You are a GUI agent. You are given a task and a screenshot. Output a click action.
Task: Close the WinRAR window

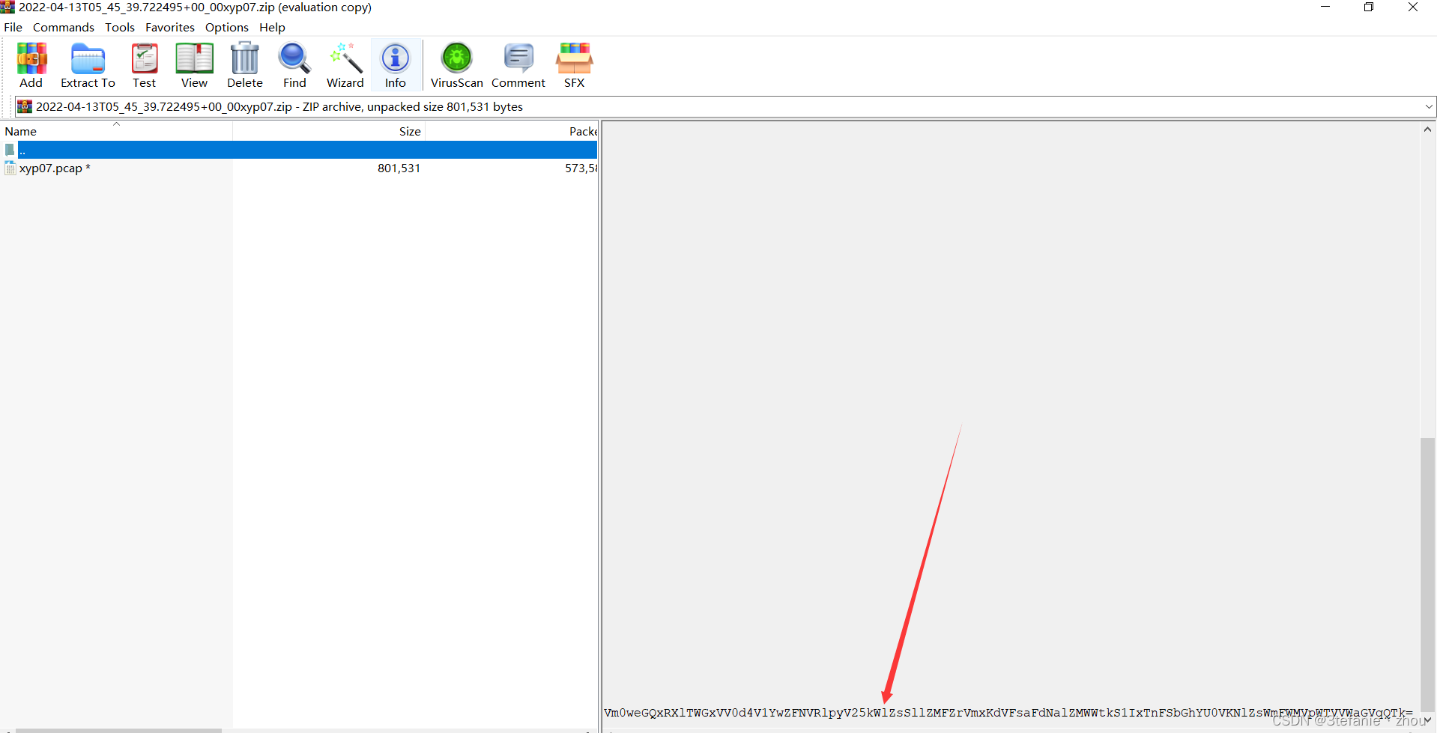(x=1413, y=7)
